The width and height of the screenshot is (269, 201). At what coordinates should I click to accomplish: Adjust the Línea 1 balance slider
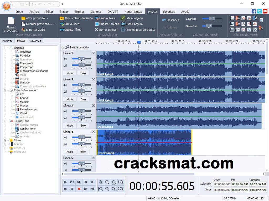pyautogui.click(x=81, y=59)
